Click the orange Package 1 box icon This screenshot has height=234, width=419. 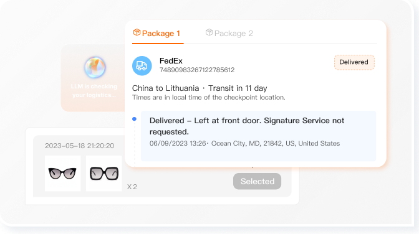coord(137,32)
